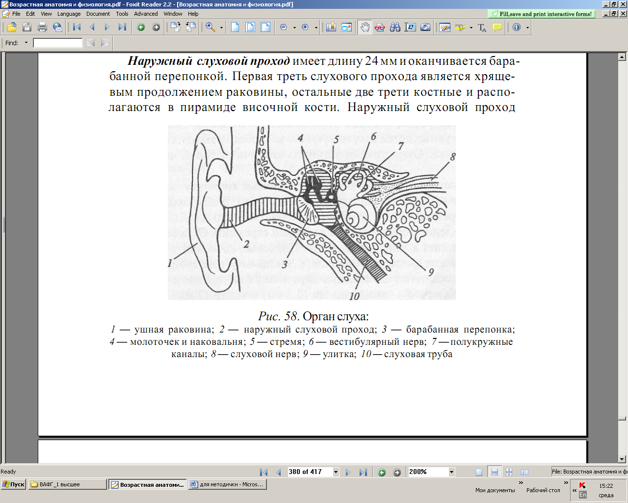Viewport: 628px width, 503px height.
Task: Go to next page using top toolbar
Action: coord(107,28)
